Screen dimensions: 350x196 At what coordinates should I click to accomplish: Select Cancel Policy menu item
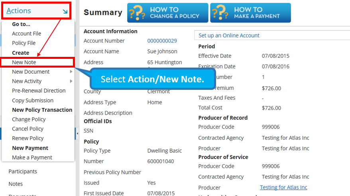[28, 129]
